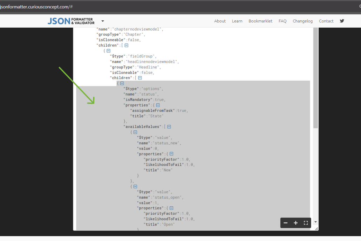Click the scrollbar down arrow
The height and width of the screenshot is (241, 361).
tap(316, 222)
